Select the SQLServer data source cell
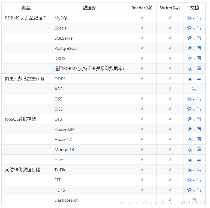The height and width of the screenshot is (208, 210). [89, 38]
